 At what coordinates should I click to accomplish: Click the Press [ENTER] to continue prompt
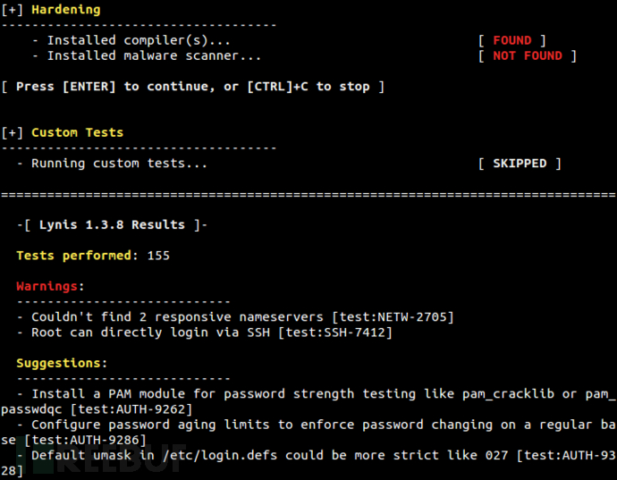click(x=192, y=87)
